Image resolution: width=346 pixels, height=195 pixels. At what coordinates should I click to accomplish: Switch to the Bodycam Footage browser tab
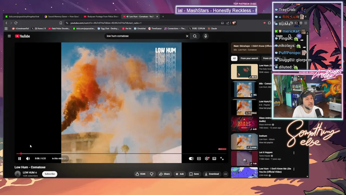click(101, 17)
